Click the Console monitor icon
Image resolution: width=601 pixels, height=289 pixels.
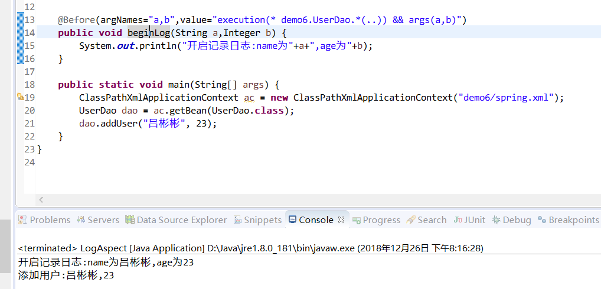coord(293,220)
